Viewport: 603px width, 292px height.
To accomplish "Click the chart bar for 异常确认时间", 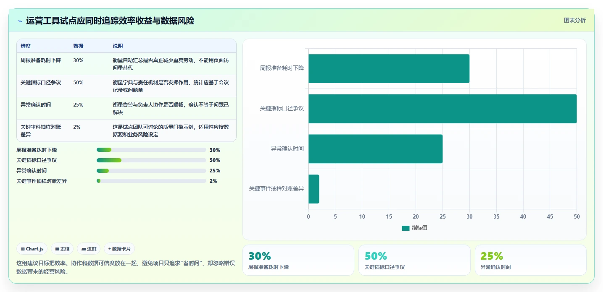I will pos(375,149).
